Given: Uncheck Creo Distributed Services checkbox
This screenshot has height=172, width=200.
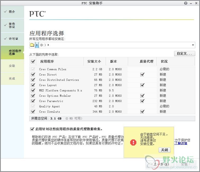Looking at the screenshot, I should point(33,80).
